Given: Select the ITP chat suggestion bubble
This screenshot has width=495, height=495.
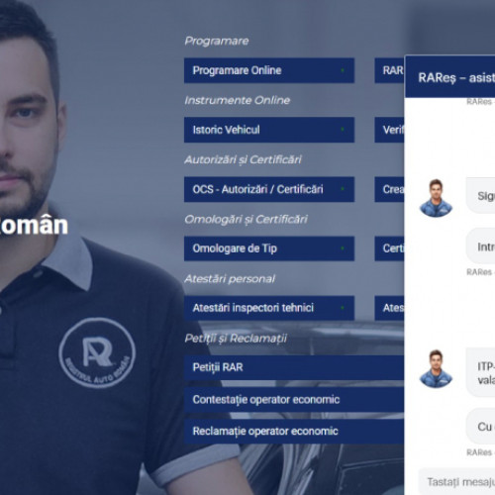Looking at the screenshot, I should (480, 372).
